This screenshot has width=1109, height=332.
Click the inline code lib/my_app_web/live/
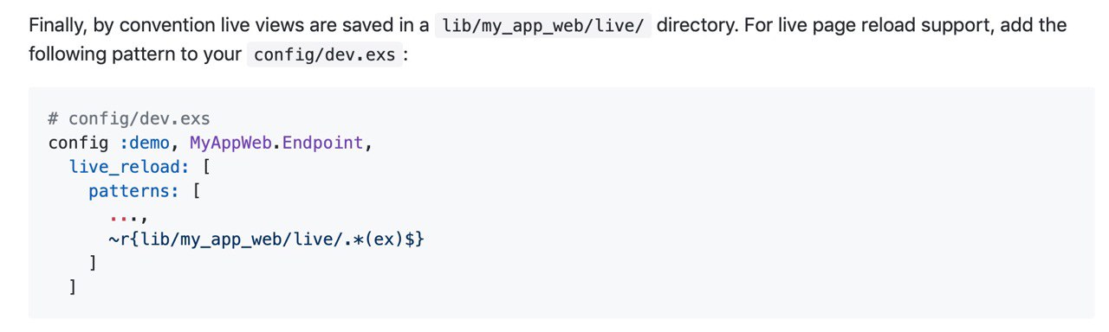[542, 25]
